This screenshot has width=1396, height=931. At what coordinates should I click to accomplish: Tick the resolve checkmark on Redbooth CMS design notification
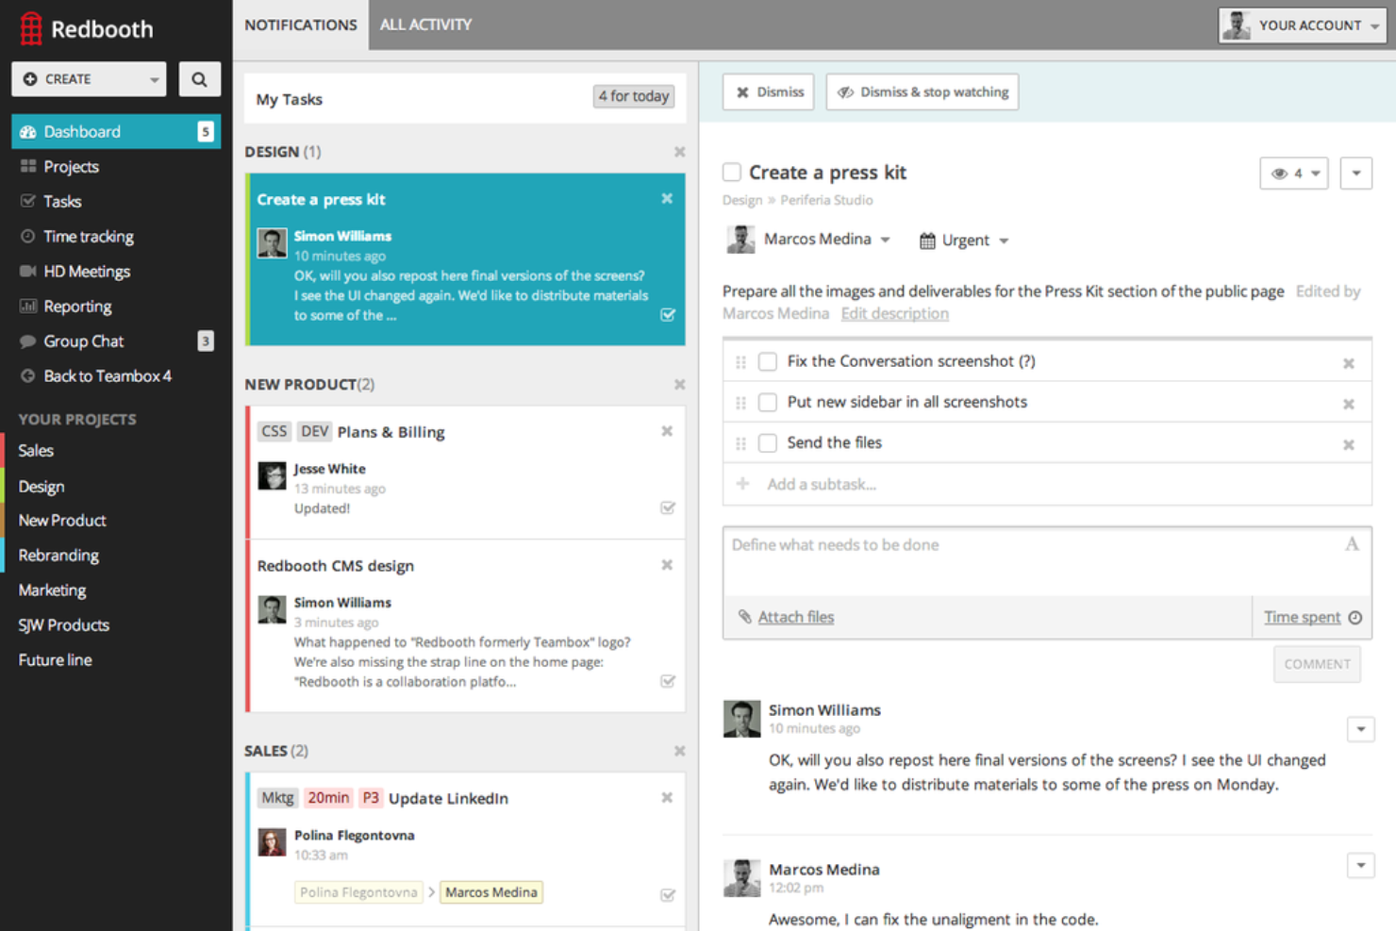point(668,681)
